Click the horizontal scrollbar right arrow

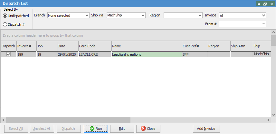point(268,120)
